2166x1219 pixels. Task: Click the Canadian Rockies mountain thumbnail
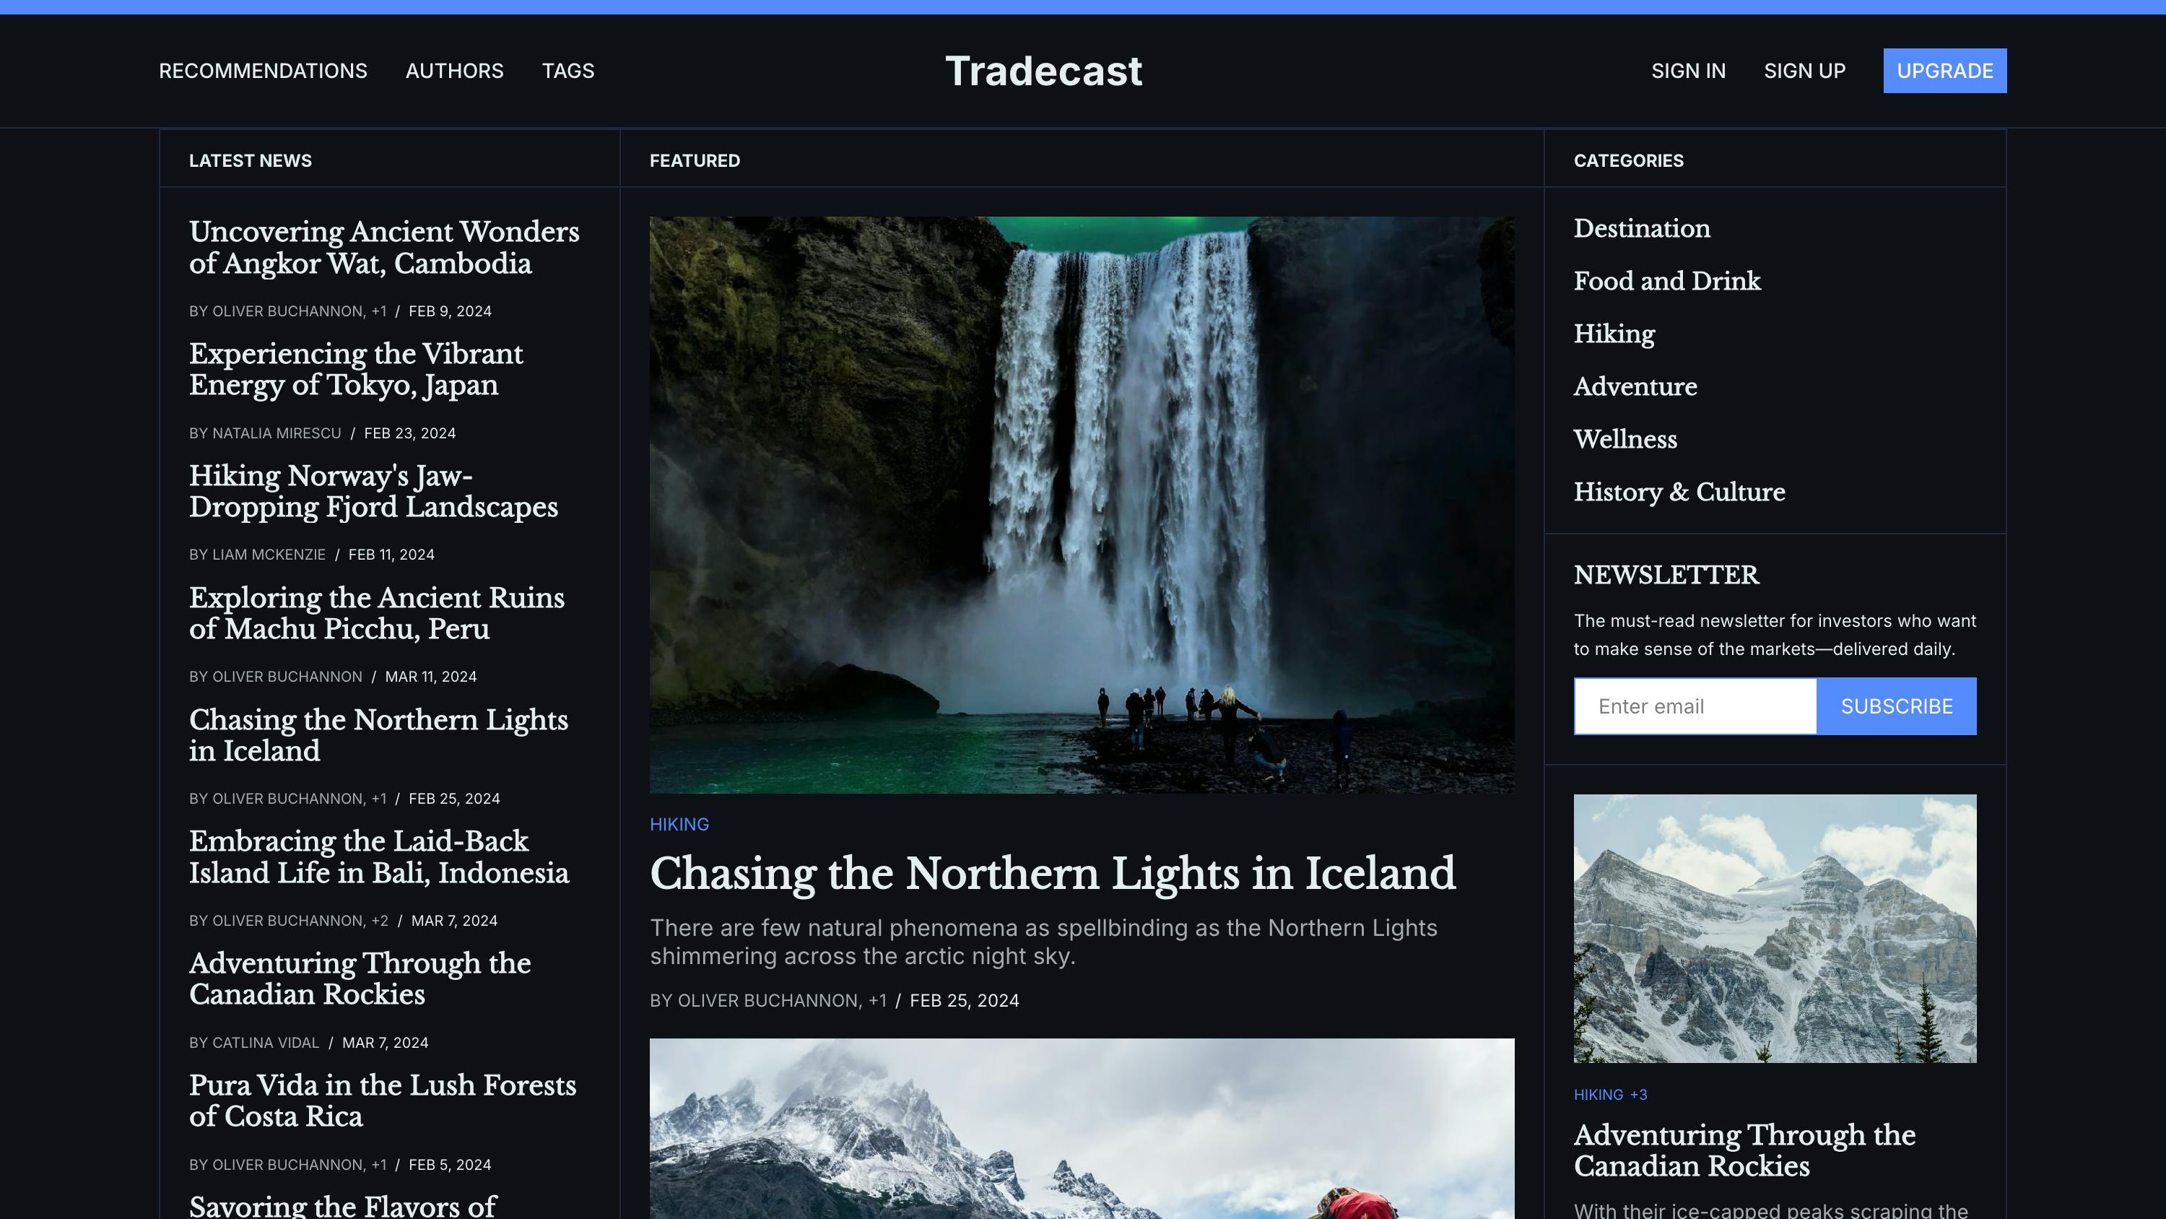pyautogui.click(x=1774, y=928)
